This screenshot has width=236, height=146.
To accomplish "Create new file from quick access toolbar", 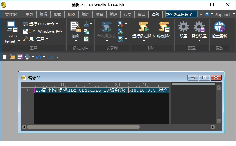I will [5, 57].
